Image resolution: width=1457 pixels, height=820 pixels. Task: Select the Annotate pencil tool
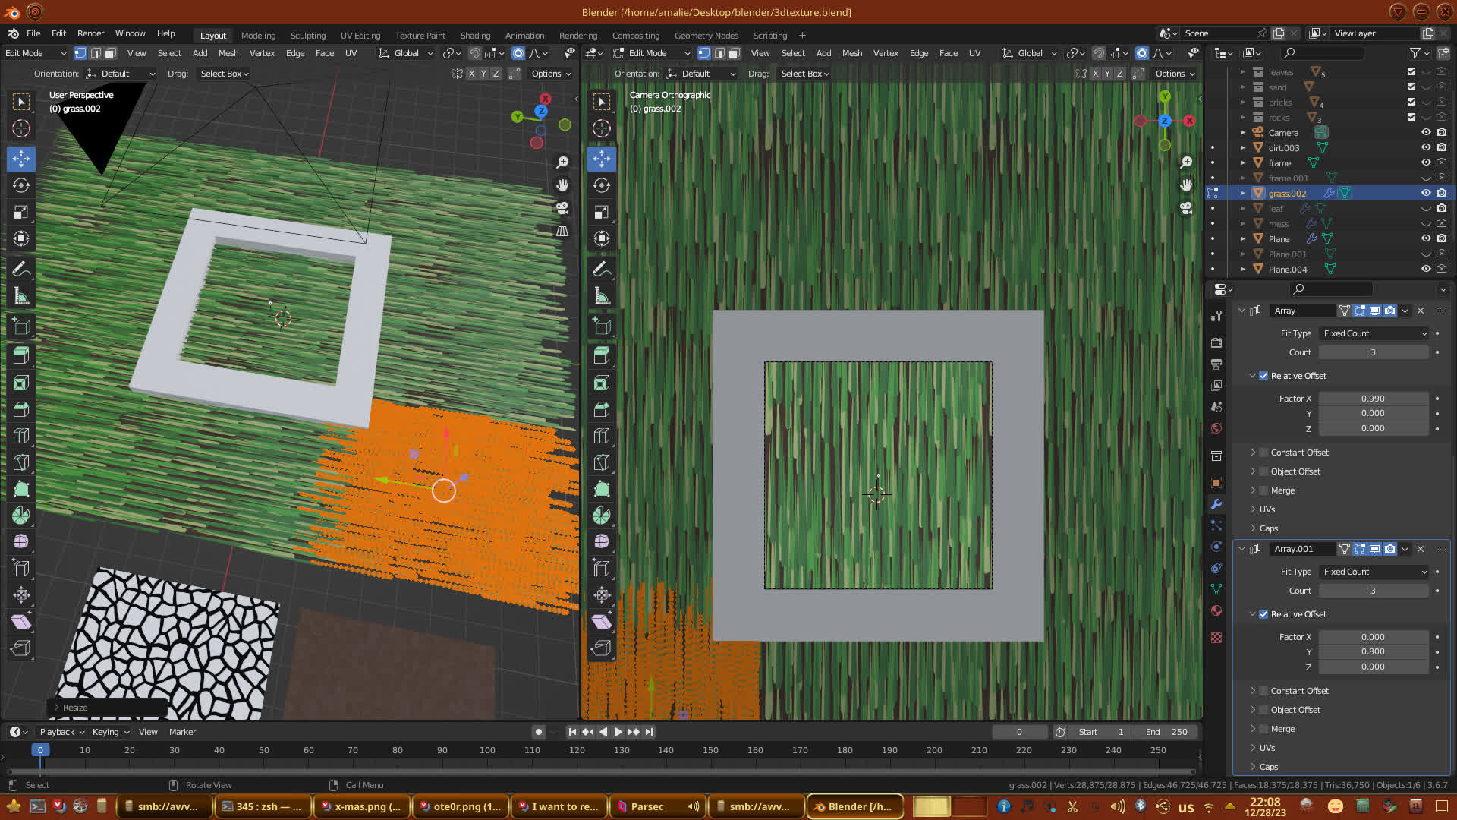pos(21,269)
